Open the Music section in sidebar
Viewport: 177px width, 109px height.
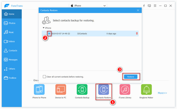pos(12,32)
